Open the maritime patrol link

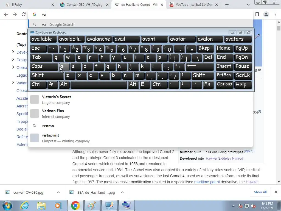click(x=207, y=182)
